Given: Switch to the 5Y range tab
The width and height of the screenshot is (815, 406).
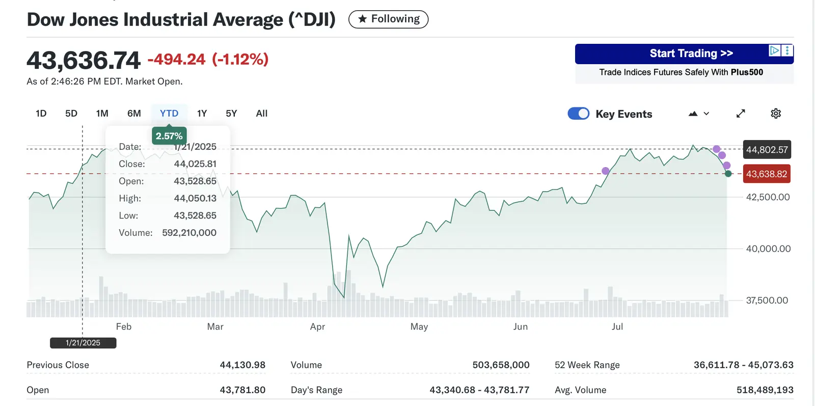Looking at the screenshot, I should (231, 114).
